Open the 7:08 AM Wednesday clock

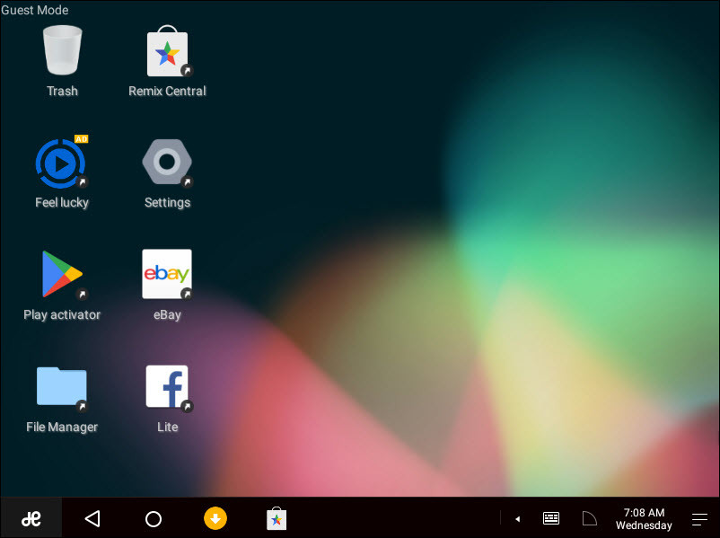644,519
